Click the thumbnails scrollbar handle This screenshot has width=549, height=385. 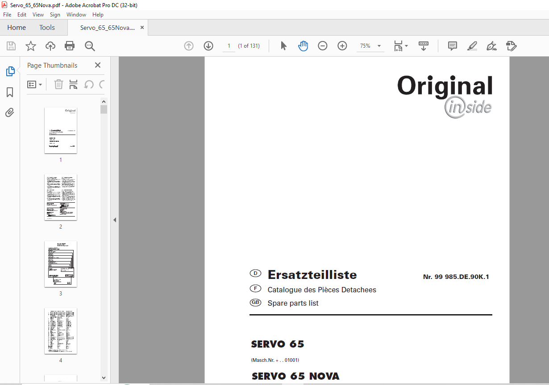tap(104, 110)
